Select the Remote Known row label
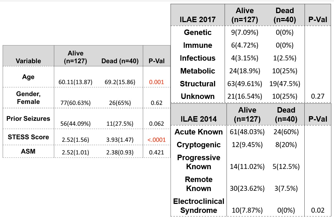Screen dimensions: 334x220 click(199, 184)
